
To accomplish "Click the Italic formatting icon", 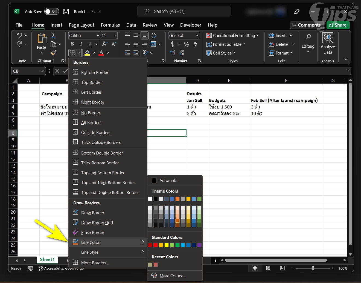I will 81,44.
